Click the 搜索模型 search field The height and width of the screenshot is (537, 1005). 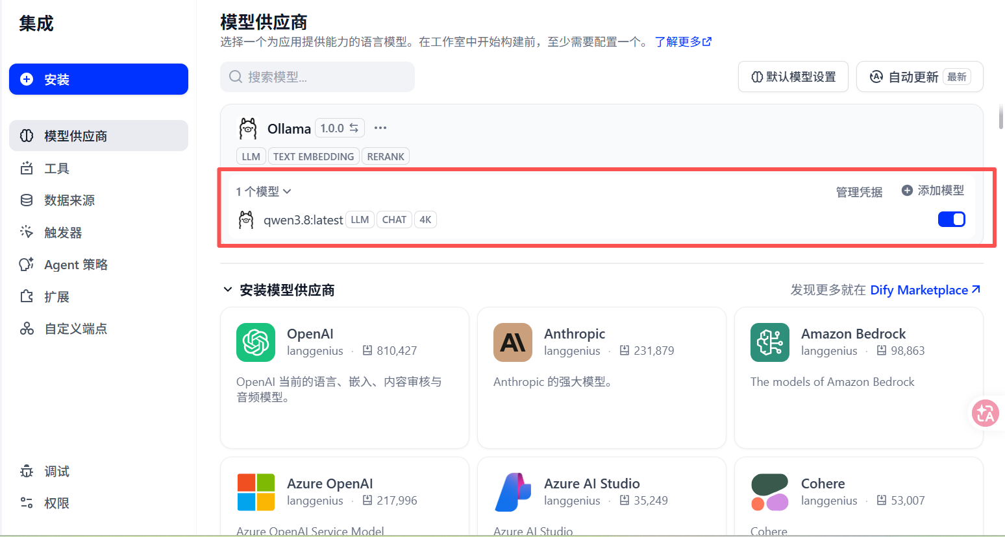[x=317, y=77]
